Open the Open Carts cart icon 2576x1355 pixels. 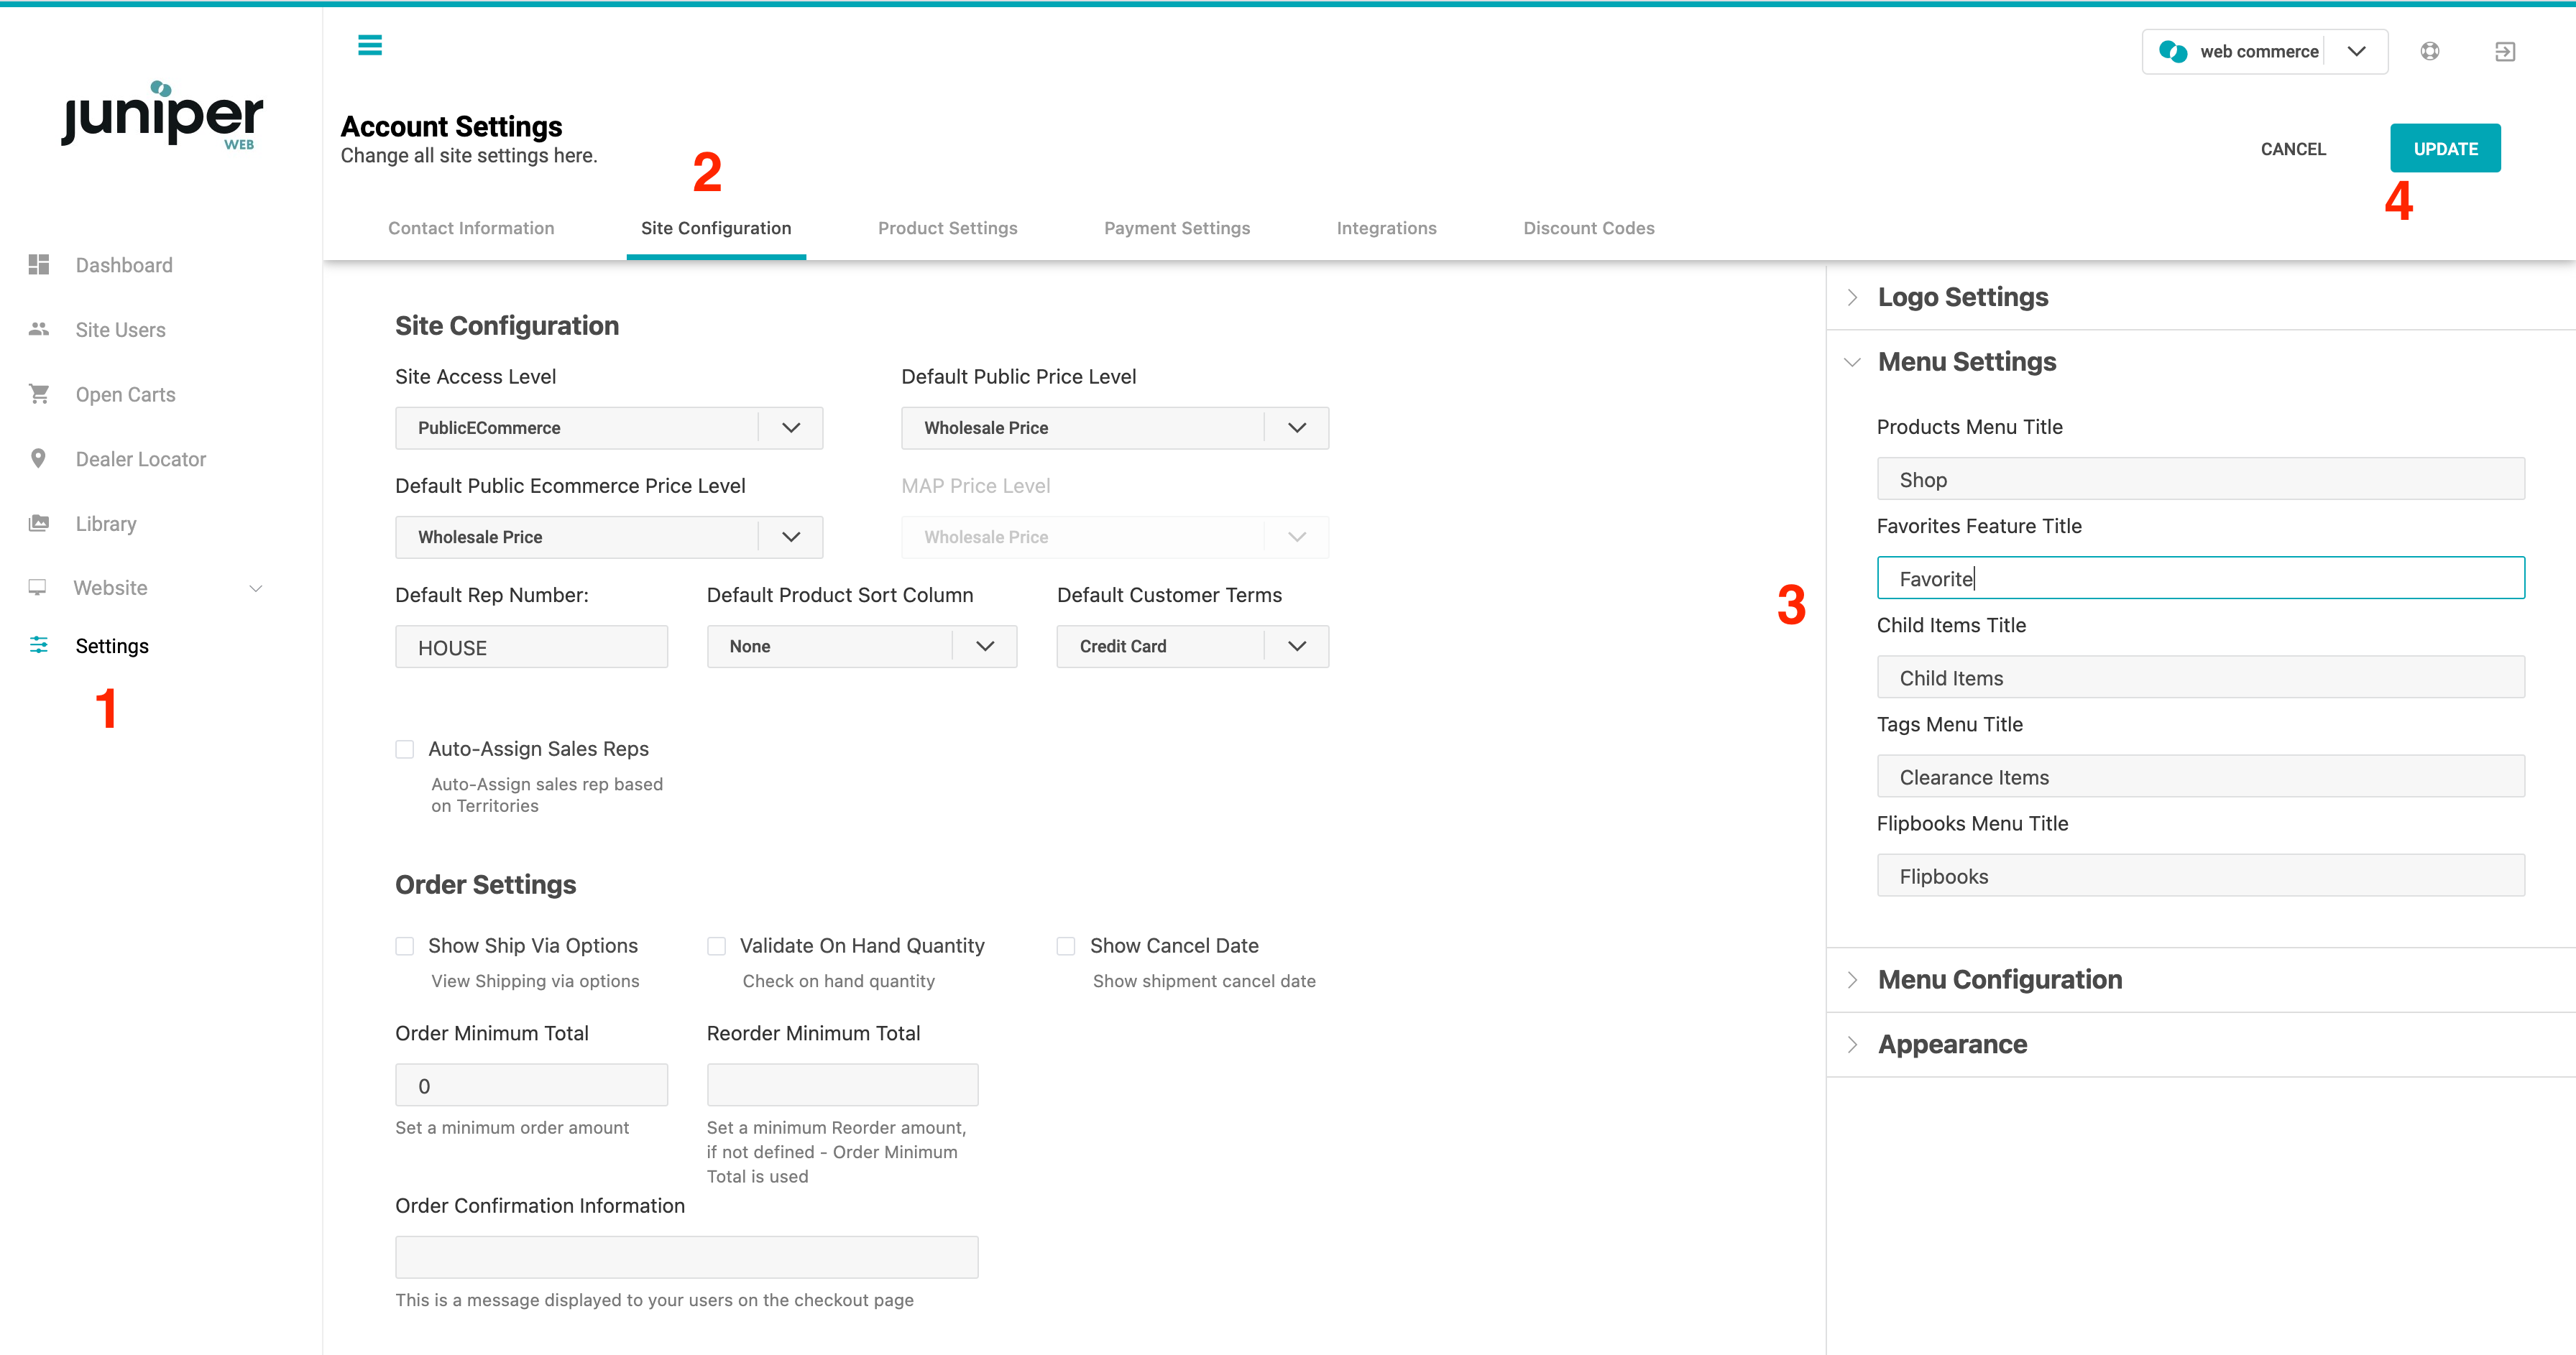click(x=39, y=394)
